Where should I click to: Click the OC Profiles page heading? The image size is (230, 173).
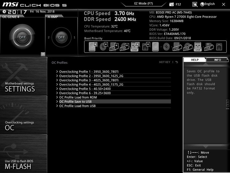[x=59, y=63]
